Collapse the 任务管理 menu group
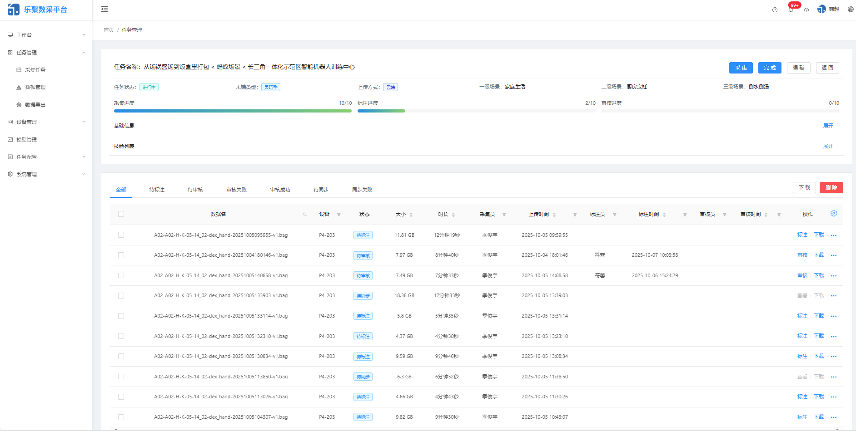This screenshot has width=856, height=431. click(84, 52)
